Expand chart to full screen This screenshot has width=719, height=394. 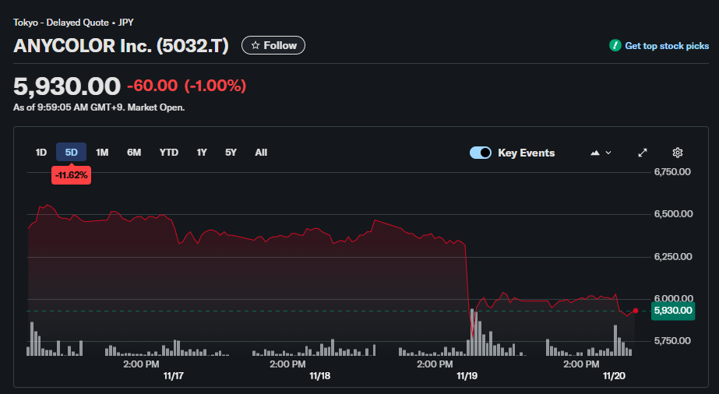(643, 153)
